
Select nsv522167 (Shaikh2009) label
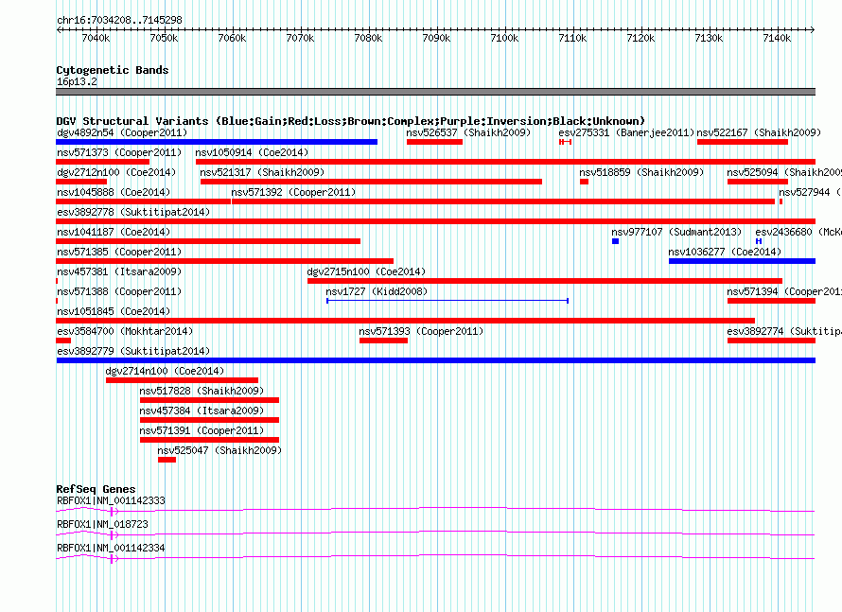click(x=759, y=132)
